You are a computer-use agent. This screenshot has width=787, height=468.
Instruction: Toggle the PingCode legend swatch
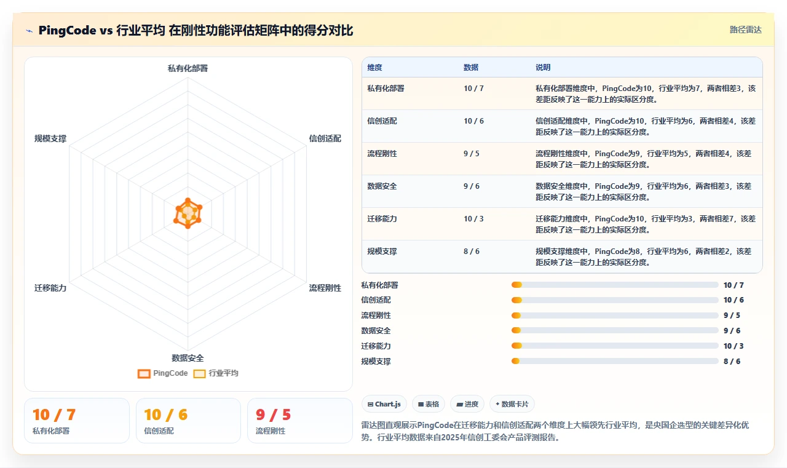point(144,373)
